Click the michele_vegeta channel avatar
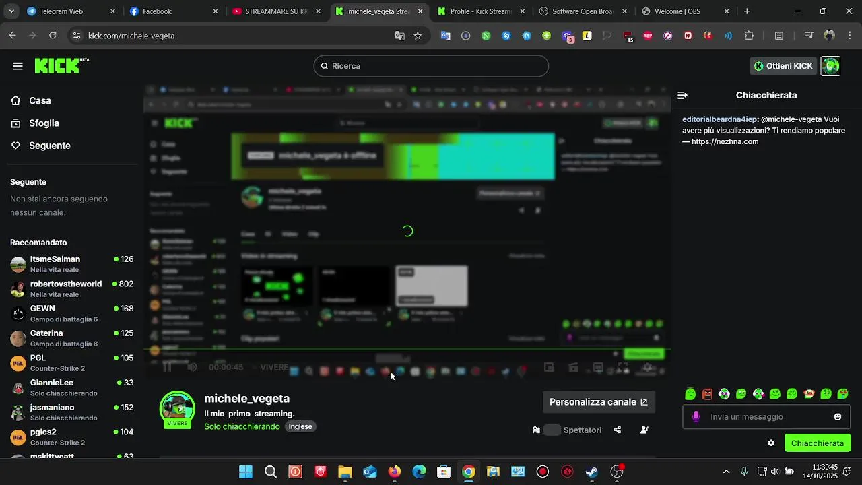The width and height of the screenshot is (862, 485). 177,408
